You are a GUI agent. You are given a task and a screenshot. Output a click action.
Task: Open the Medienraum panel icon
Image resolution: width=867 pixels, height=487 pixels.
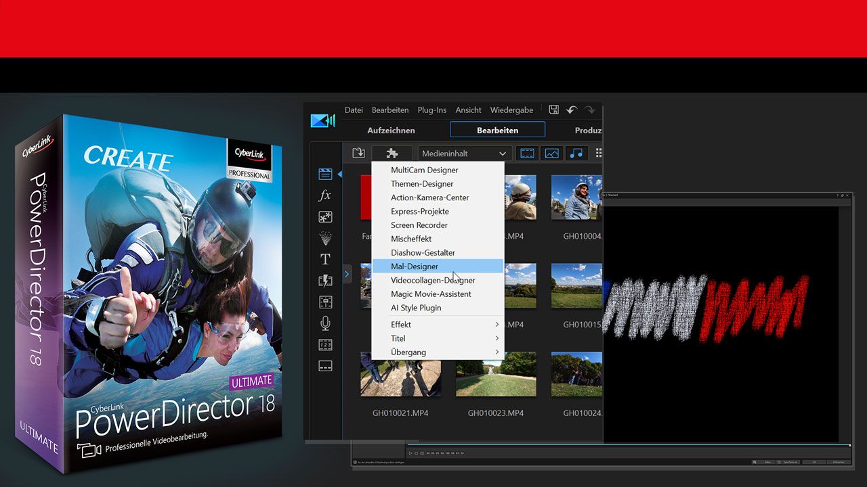325,173
